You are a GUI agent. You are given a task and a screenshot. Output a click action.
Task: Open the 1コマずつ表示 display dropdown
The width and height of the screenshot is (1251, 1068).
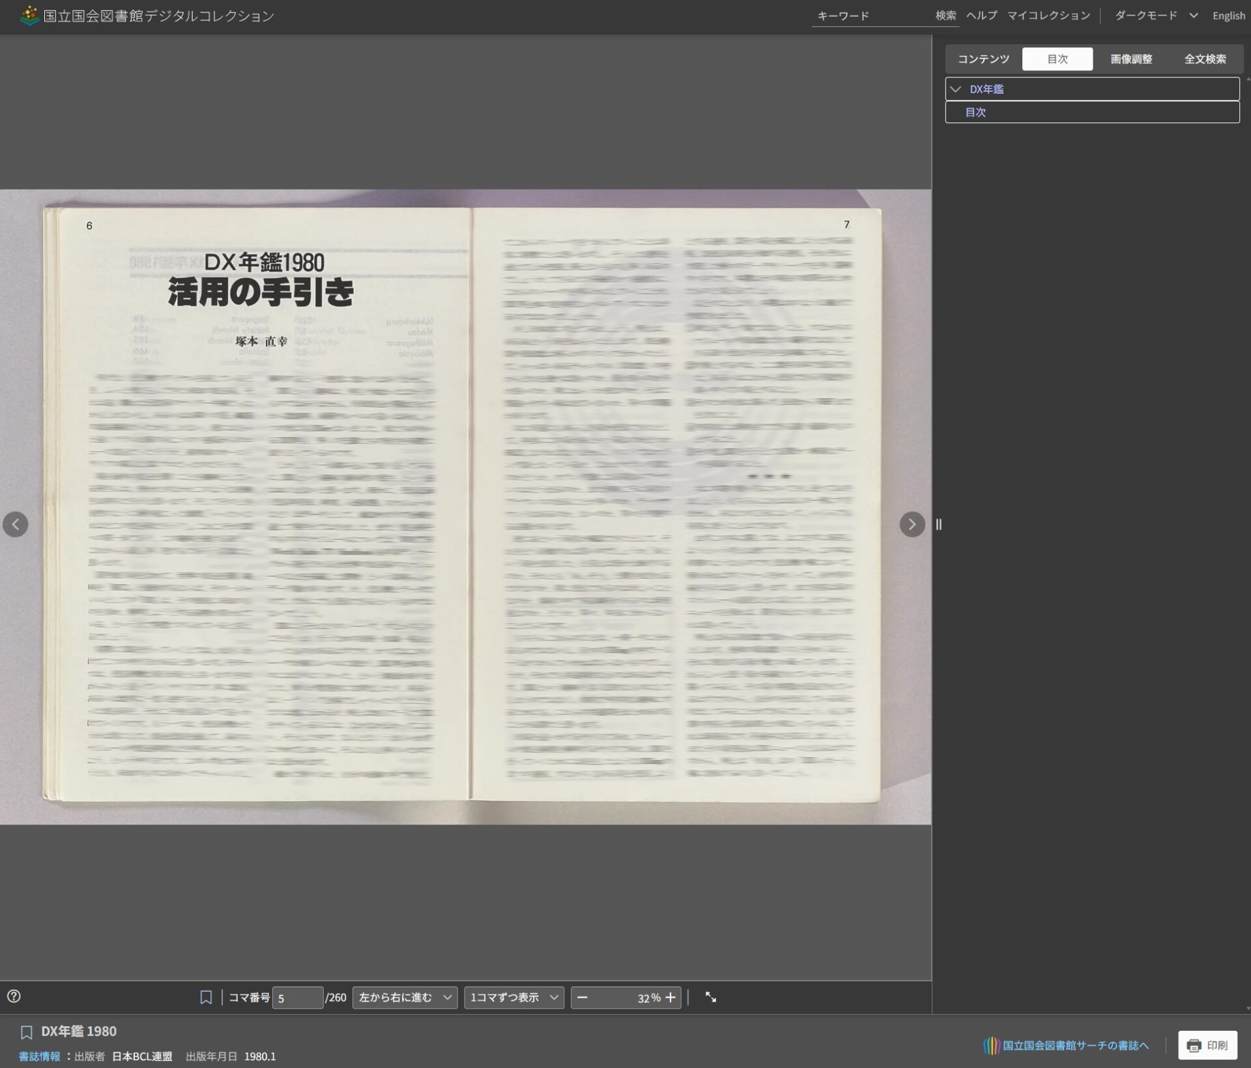pos(514,998)
